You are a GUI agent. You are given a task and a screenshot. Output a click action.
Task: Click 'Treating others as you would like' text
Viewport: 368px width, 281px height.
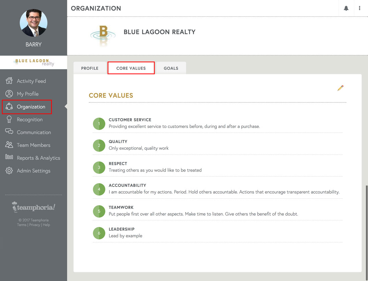[155, 170]
